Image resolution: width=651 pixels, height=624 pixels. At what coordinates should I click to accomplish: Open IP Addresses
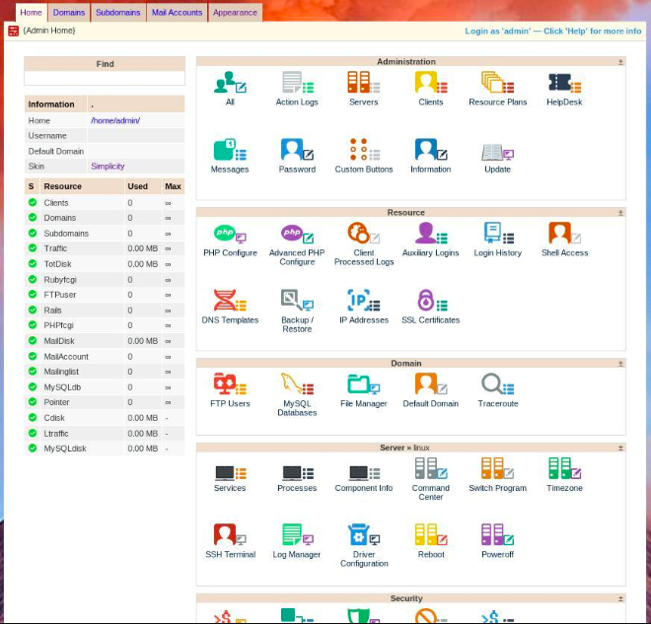point(364,301)
